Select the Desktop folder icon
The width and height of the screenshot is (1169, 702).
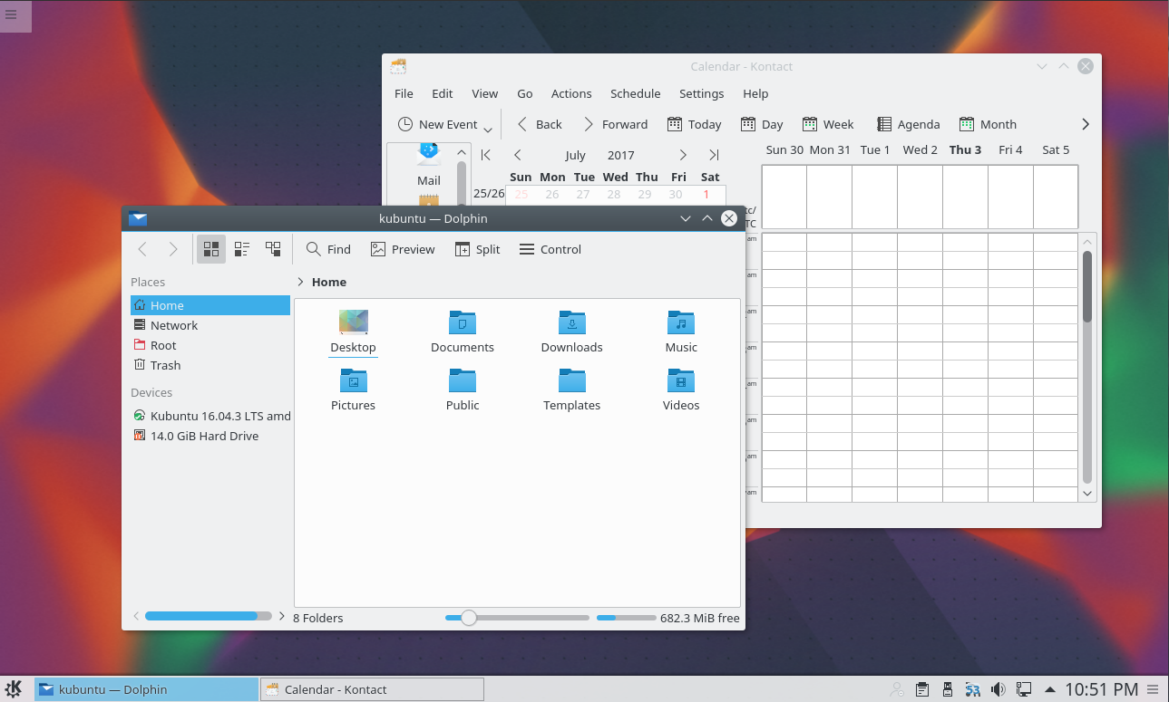click(x=353, y=322)
